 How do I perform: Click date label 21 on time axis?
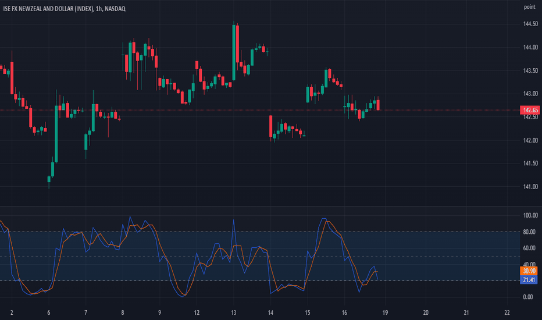[466, 312]
